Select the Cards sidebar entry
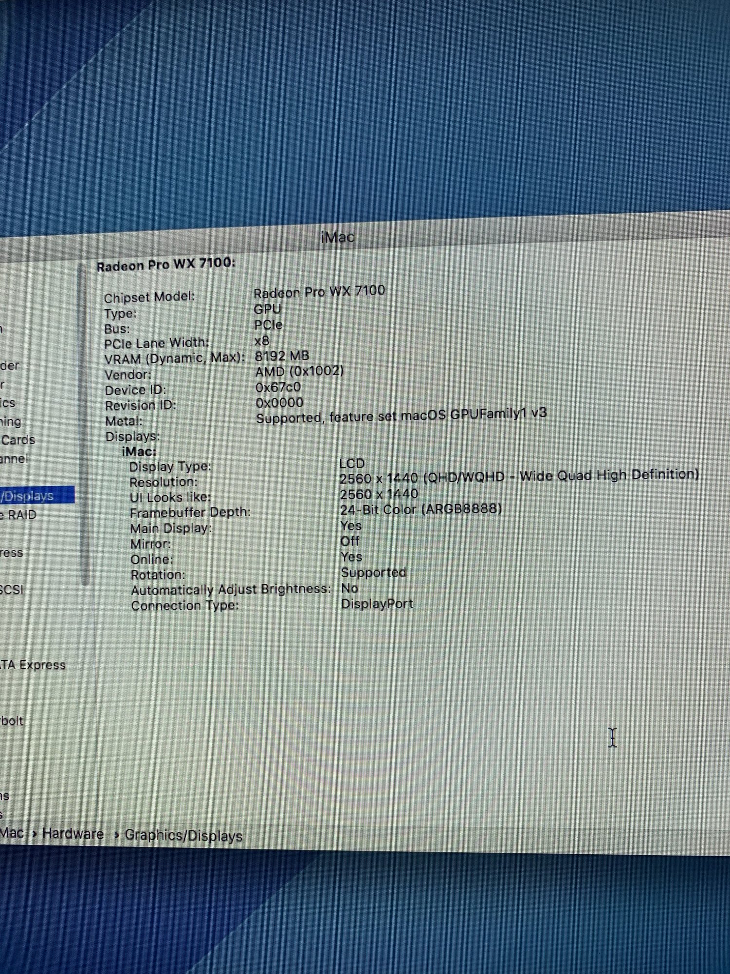The height and width of the screenshot is (974, 730). [x=18, y=440]
